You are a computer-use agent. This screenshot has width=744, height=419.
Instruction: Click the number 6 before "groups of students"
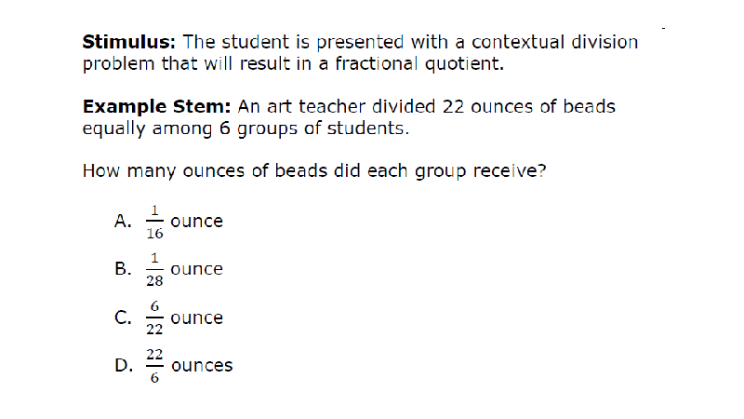click(x=225, y=128)
